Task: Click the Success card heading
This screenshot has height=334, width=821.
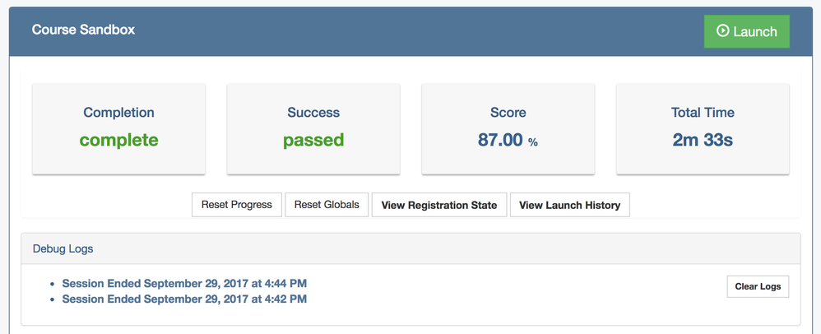Action: pyautogui.click(x=313, y=113)
